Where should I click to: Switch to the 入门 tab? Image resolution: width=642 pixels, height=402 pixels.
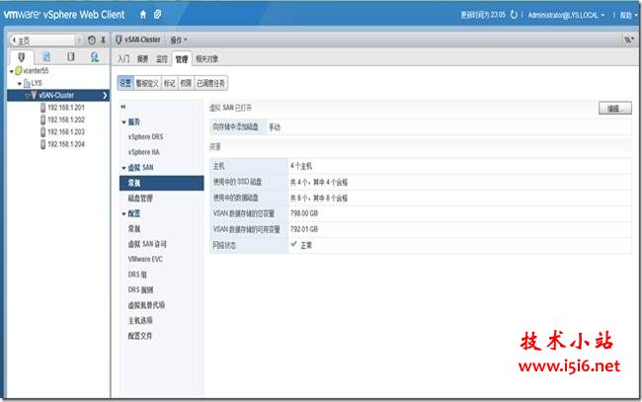123,59
